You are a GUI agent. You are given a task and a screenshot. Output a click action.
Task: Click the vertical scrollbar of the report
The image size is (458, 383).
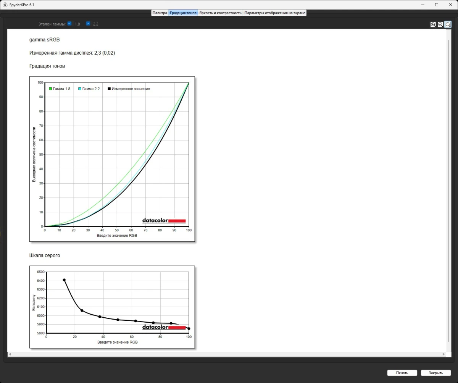pyautogui.click(x=448, y=191)
